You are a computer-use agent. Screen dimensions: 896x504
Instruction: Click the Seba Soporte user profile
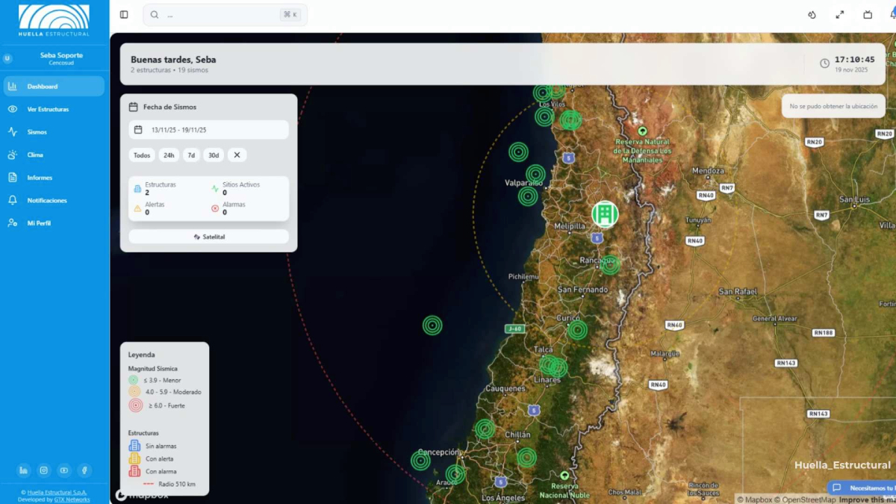pyautogui.click(x=54, y=58)
